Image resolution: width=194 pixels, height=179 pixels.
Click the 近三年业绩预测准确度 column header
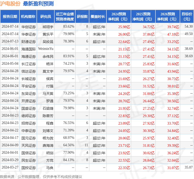coord(65,16)
